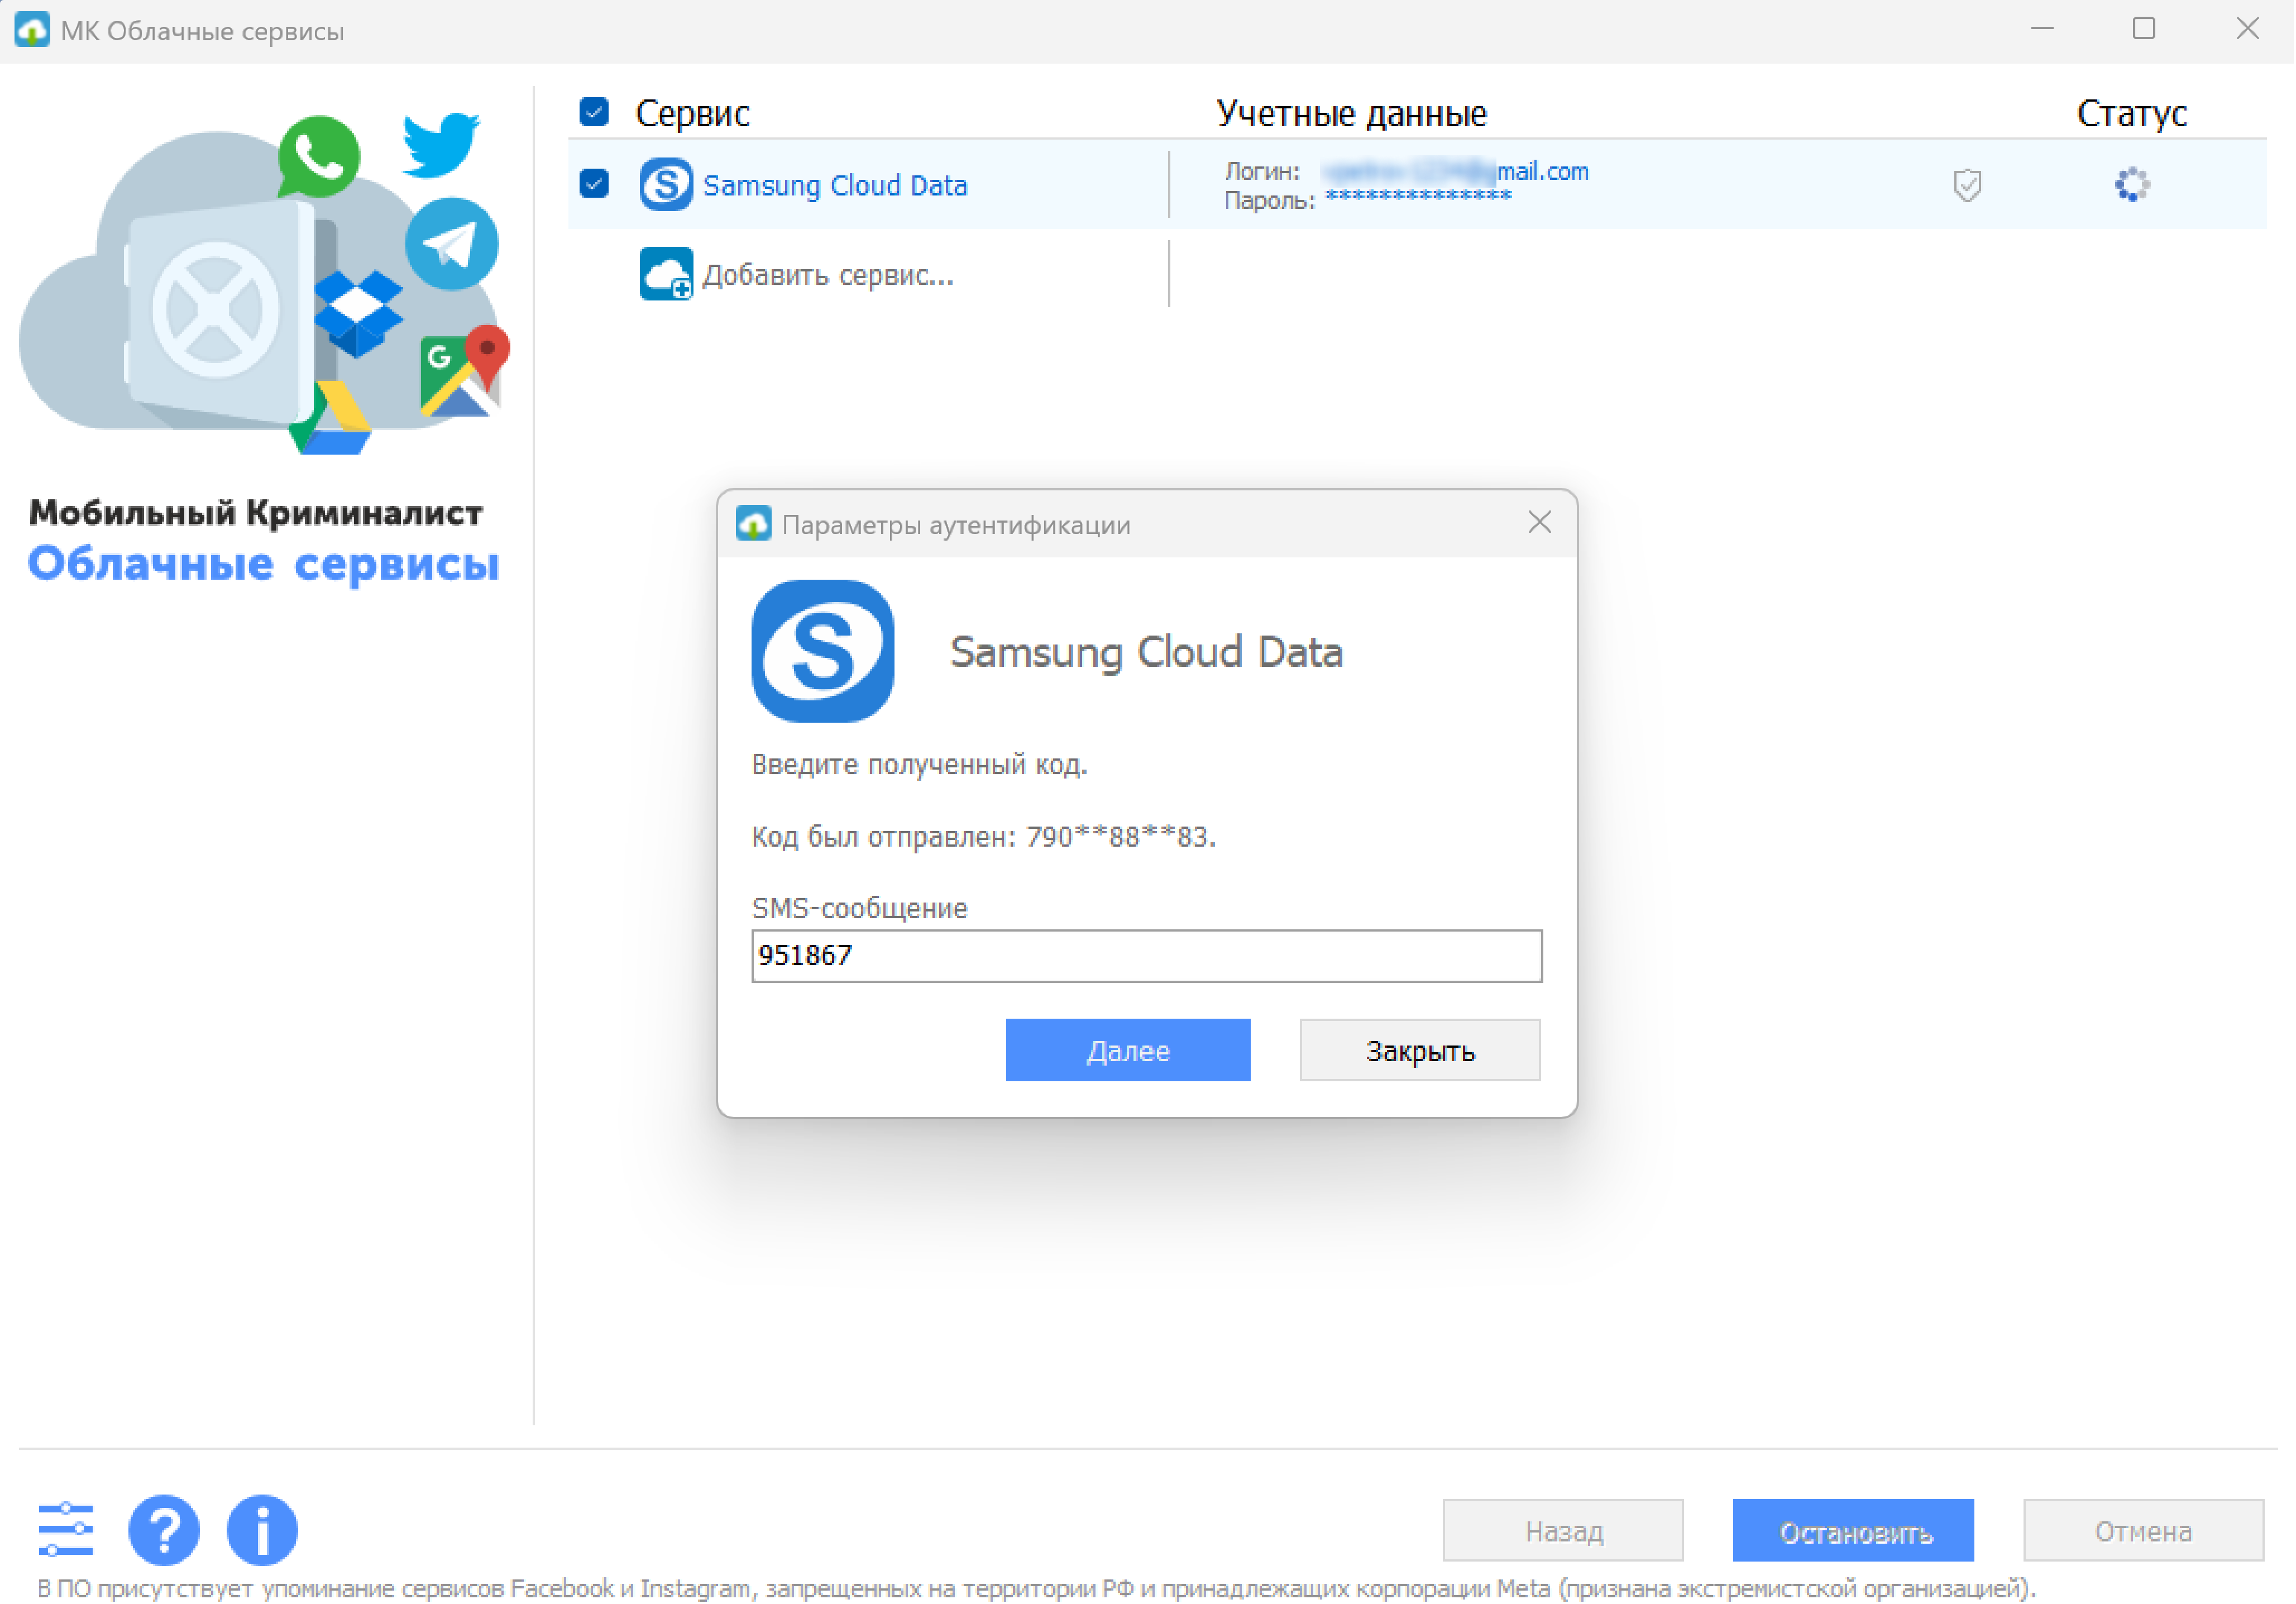
Task: Click the loading status spinner icon
Action: click(2132, 185)
